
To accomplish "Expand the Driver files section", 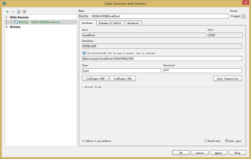I will point(83,87).
